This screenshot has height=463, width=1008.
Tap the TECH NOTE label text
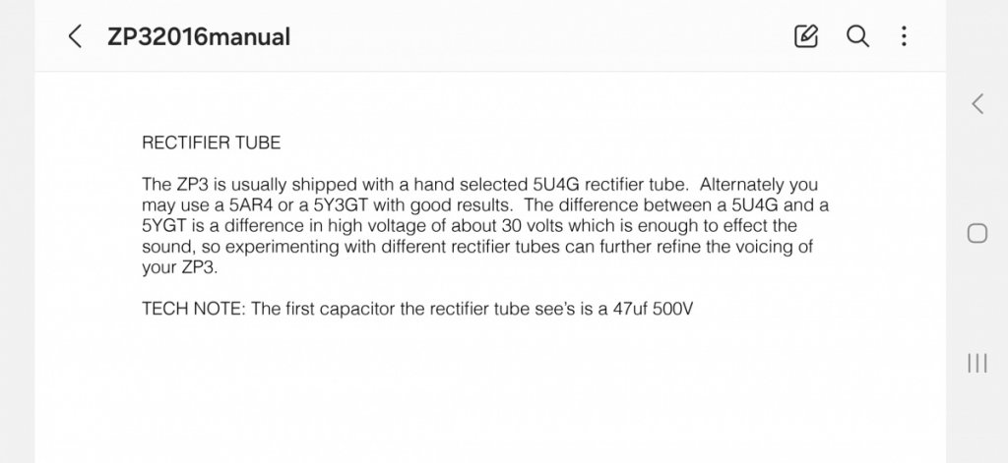[193, 309]
